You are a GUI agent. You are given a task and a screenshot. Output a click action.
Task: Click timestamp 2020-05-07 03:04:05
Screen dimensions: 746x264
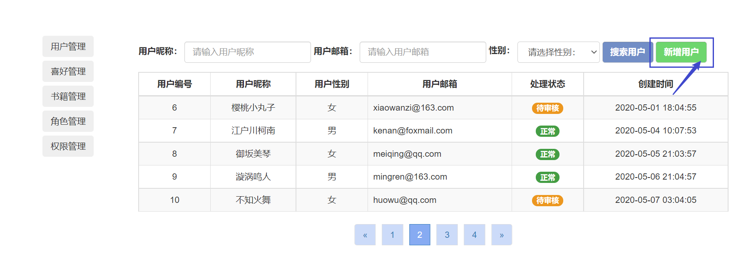pyautogui.click(x=656, y=200)
